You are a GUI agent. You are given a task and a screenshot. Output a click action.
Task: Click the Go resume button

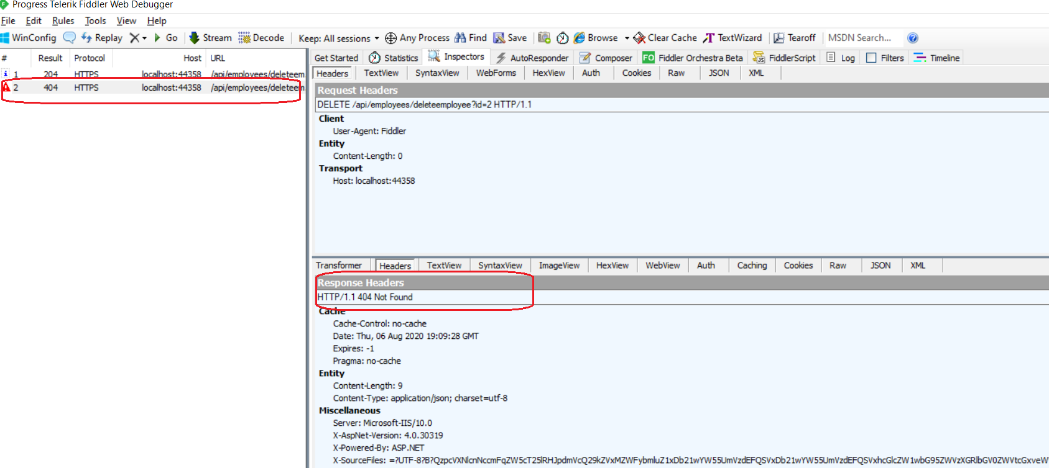pyautogui.click(x=166, y=38)
